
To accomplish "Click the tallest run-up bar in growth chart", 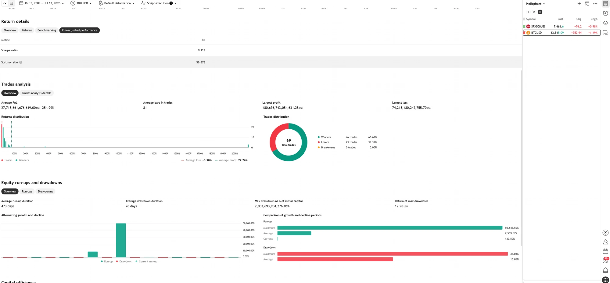I will (121, 240).
